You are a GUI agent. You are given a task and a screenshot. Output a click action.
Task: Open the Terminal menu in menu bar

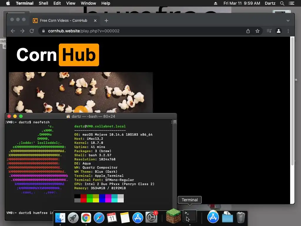tap(25, 3)
